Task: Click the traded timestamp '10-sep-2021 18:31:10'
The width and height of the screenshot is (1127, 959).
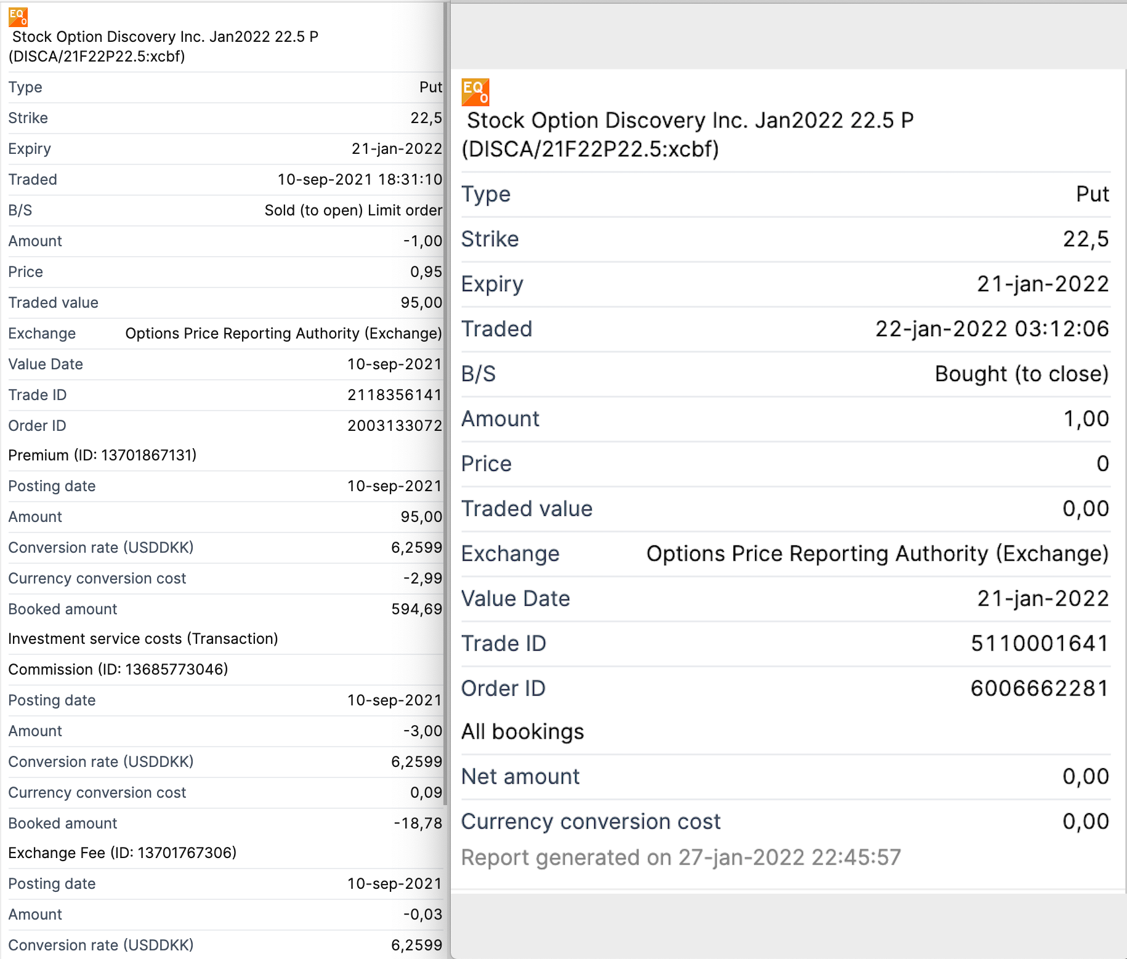Action: (360, 180)
